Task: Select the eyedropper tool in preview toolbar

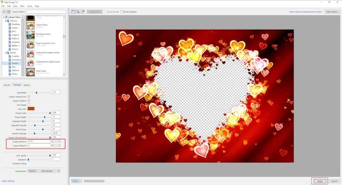Action: pos(83,12)
